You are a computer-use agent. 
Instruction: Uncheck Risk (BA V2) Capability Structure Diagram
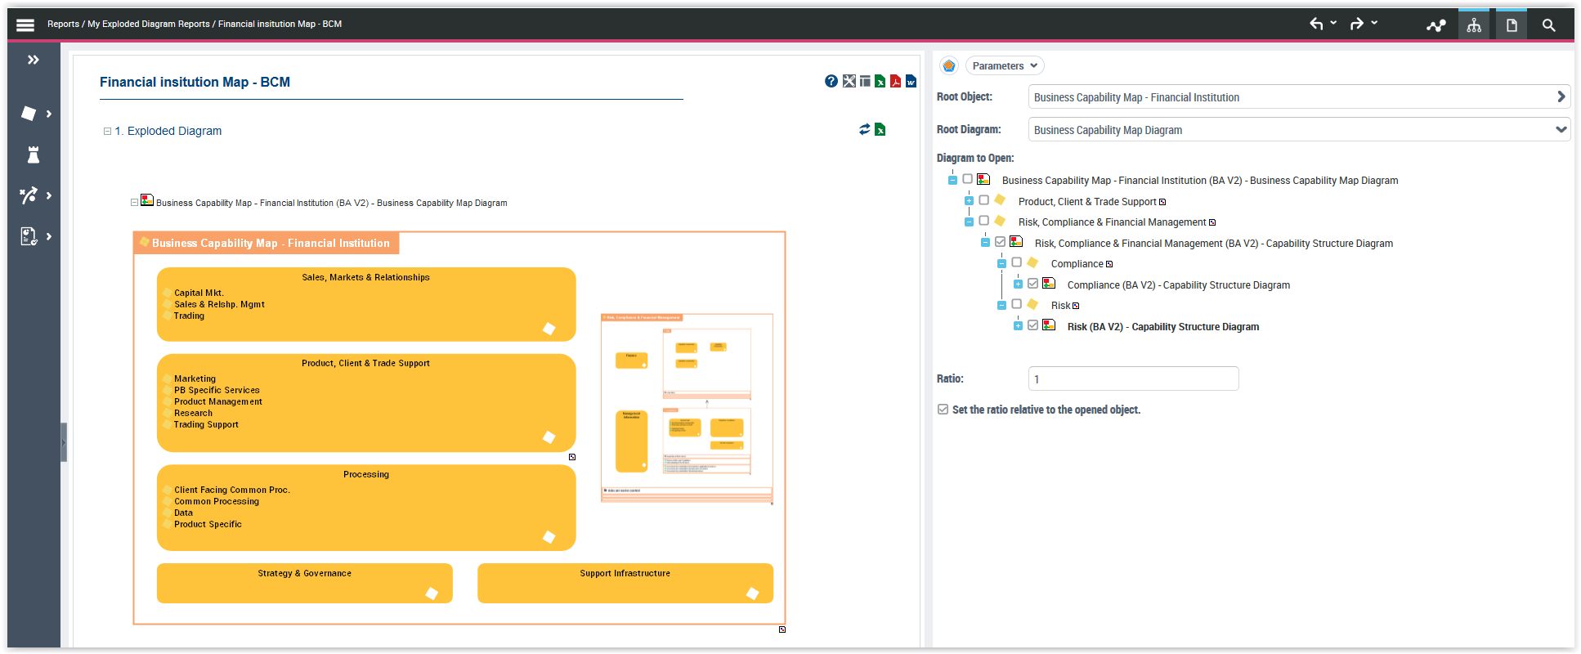pyautogui.click(x=1033, y=325)
